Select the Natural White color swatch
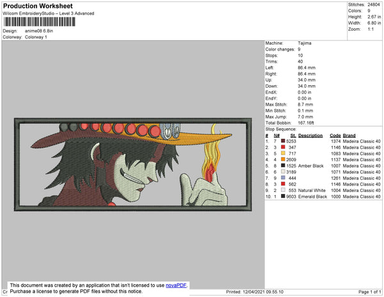The height and width of the screenshot is (297, 384). 283,190
